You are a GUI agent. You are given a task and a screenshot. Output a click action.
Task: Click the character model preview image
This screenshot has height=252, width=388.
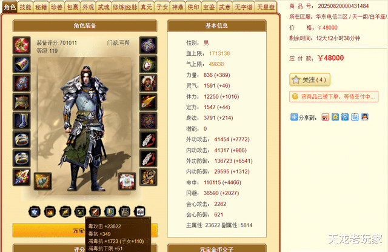[84, 126]
